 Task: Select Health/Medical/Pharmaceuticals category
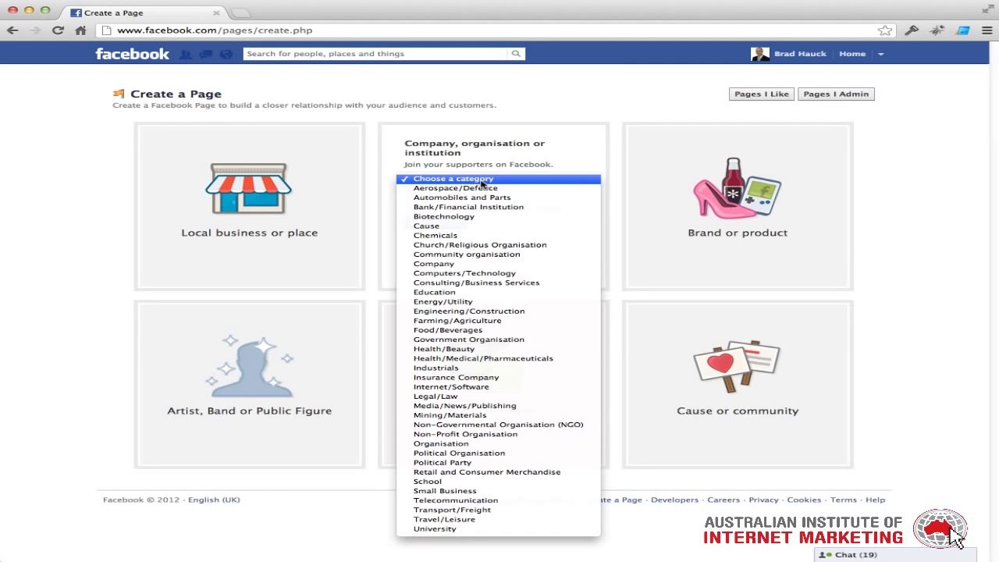tap(498, 358)
